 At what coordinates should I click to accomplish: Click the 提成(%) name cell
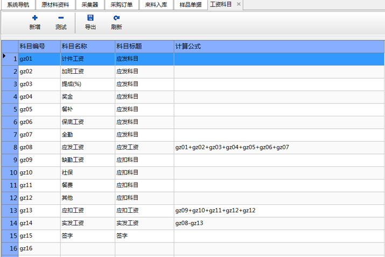pyautogui.click(x=88, y=84)
